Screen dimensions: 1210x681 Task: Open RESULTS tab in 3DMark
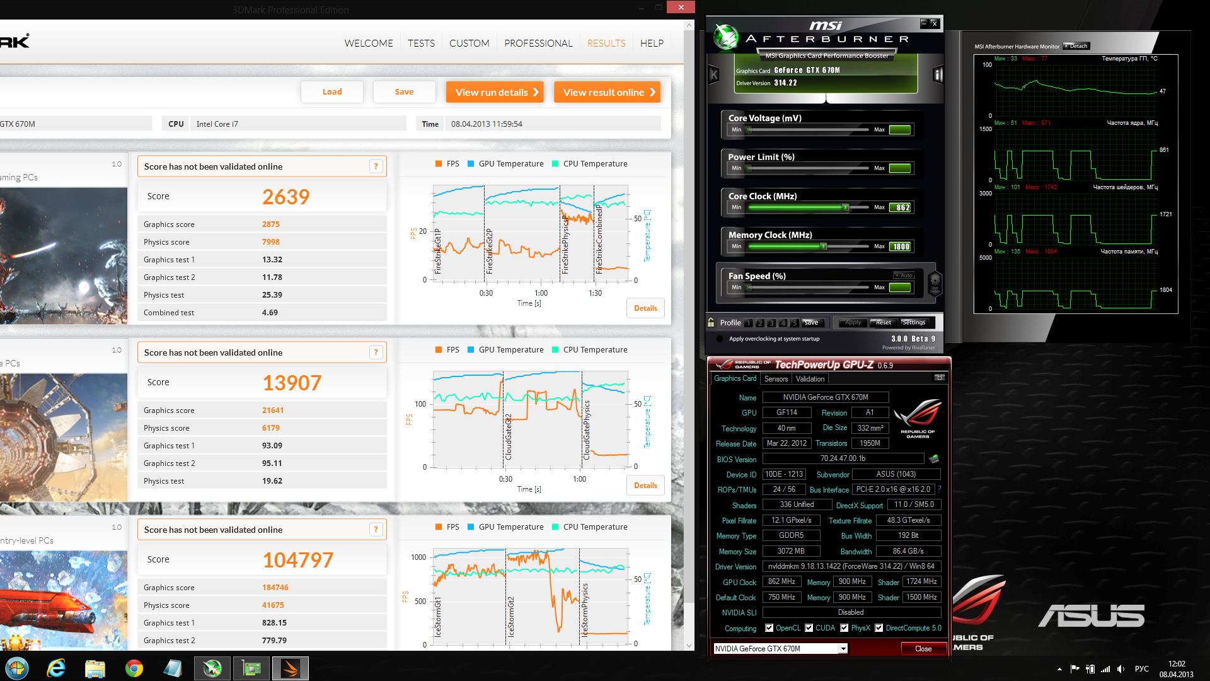[606, 43]
